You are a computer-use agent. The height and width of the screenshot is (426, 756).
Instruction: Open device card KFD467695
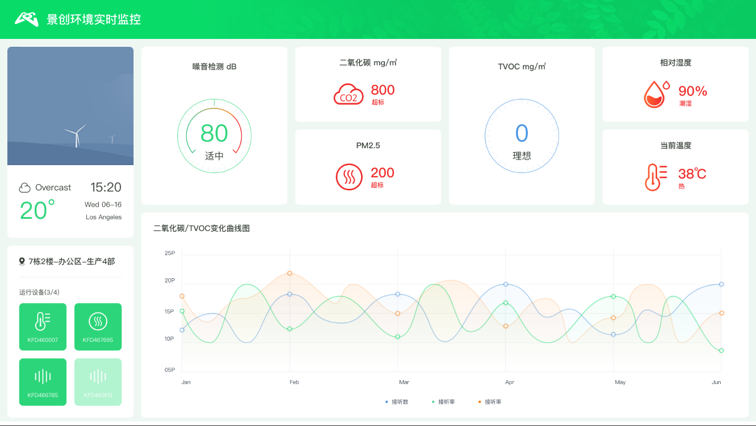pyautogui.click(x=98, y=327)
